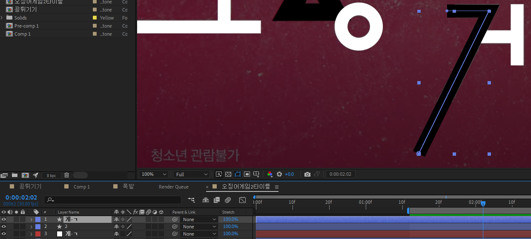Enable Motion Blur timeline icon

coord(228,200)
